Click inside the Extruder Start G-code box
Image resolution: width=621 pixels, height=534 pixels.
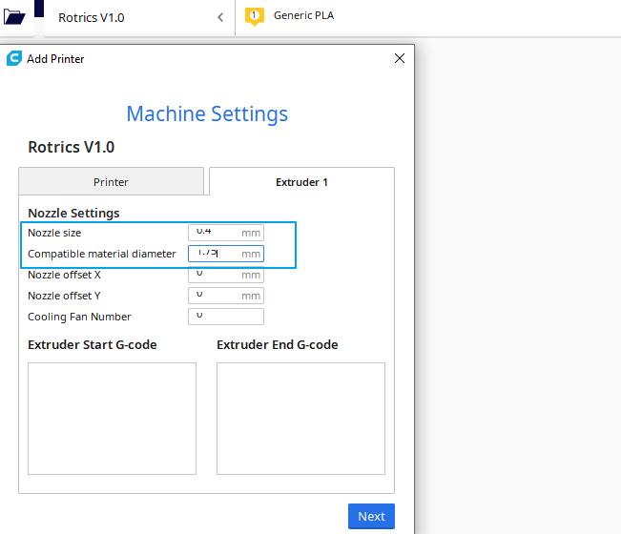click(x=112, y=419)
